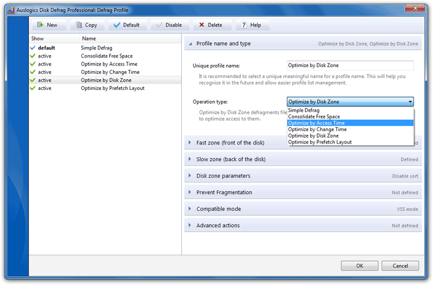
Task: Toggle the checkmark for Consolidate Free Space
Action: click(33, 56)
